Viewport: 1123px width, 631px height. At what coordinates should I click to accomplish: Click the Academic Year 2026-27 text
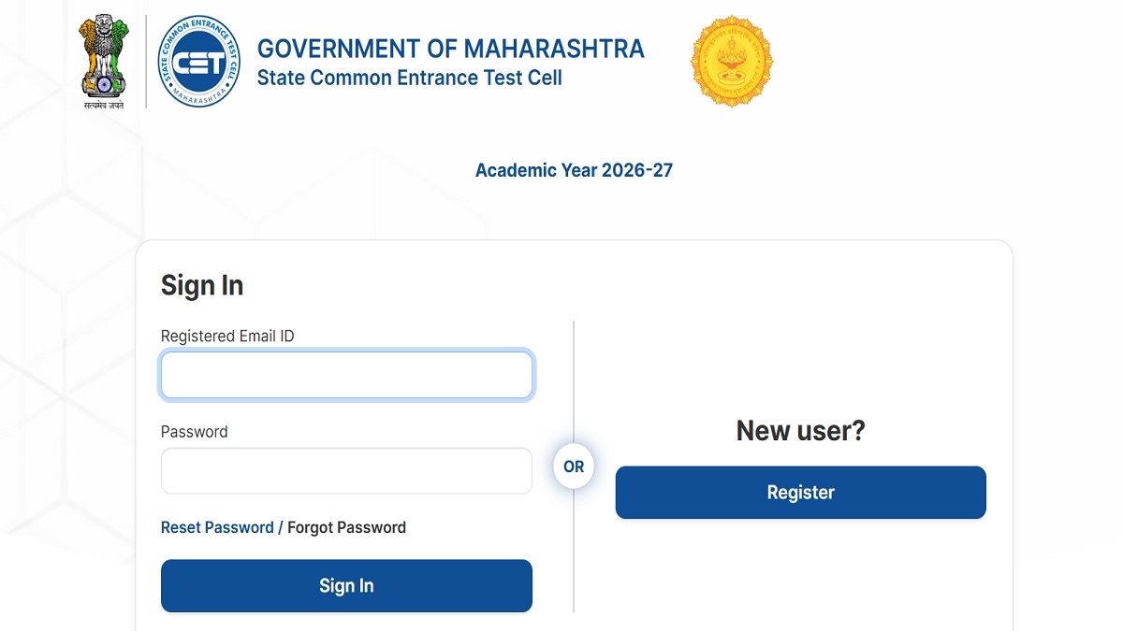click(x=574, y=170)
